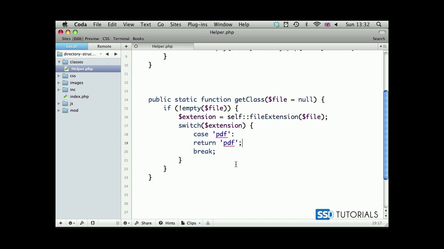This screenshot has width=444, height=249.
Task: Open the Apple menu
Action: coord(65,25)
